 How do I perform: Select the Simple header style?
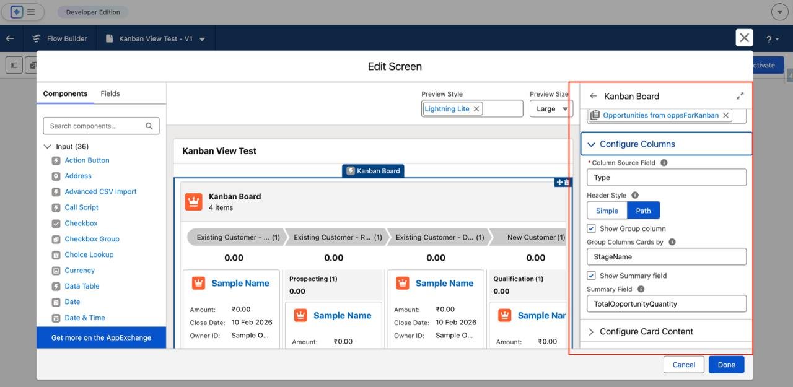tap(607, 211)
